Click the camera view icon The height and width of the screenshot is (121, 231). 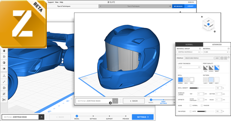pyautogui.click(x=4, y=68)
